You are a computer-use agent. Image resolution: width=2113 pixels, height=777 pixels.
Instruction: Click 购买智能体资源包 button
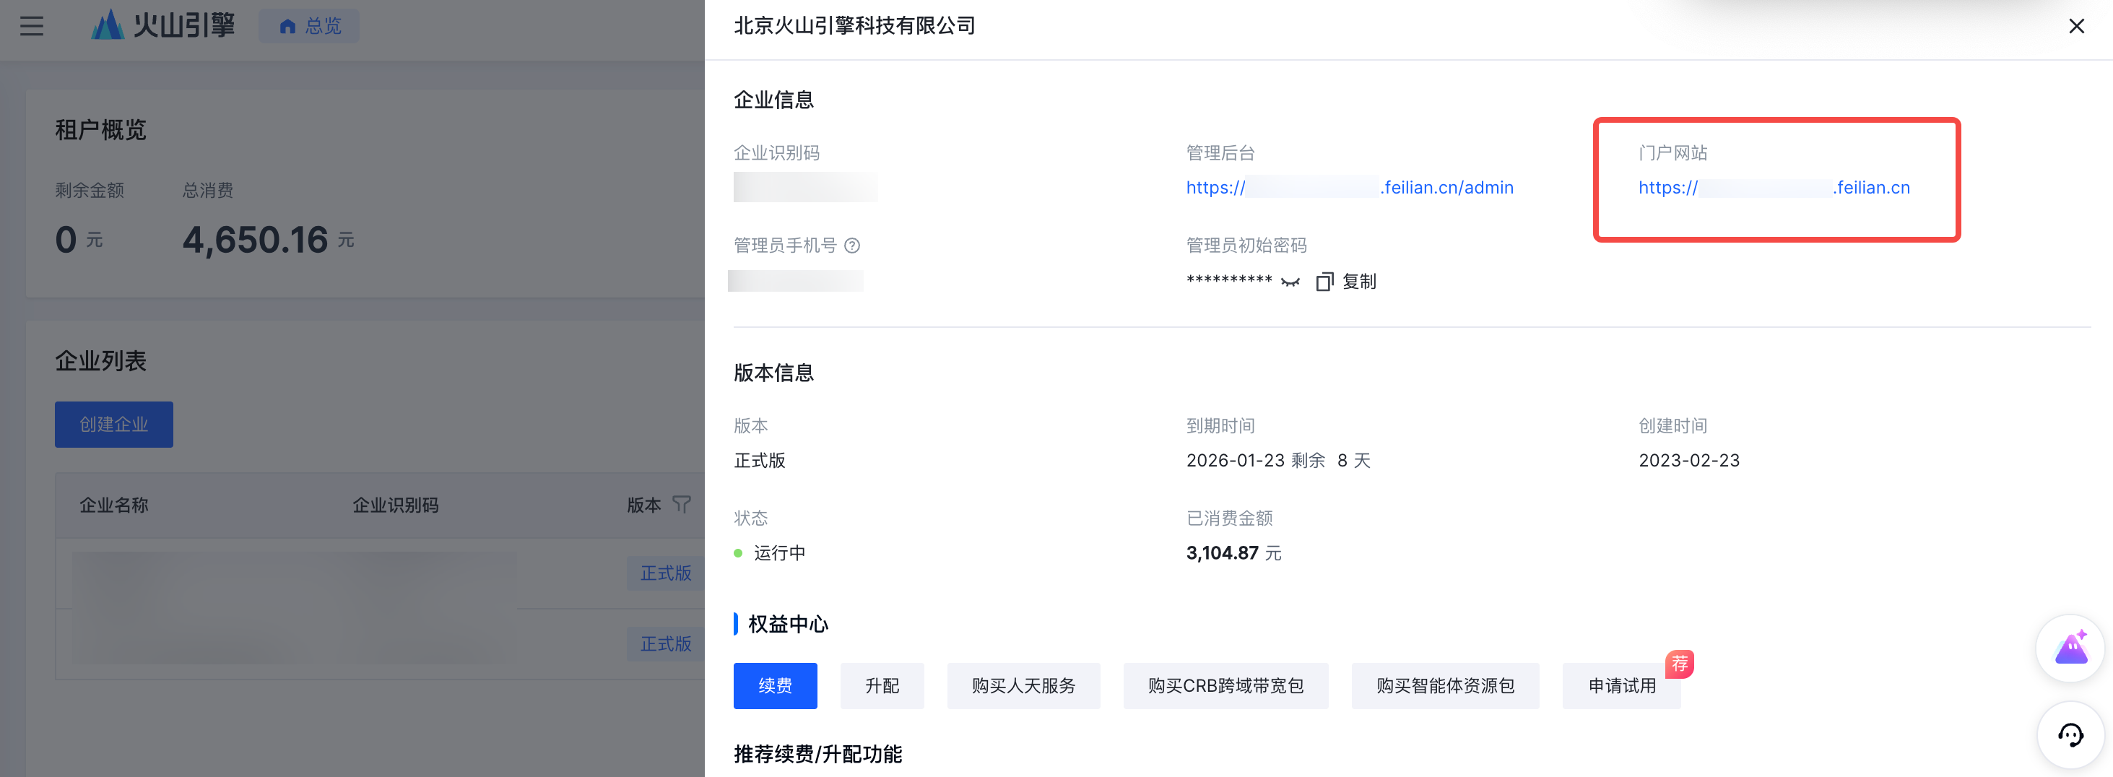1444,685
